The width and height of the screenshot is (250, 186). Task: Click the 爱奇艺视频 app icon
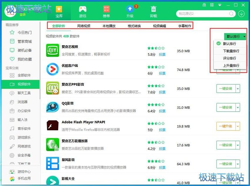coord(52,50)
